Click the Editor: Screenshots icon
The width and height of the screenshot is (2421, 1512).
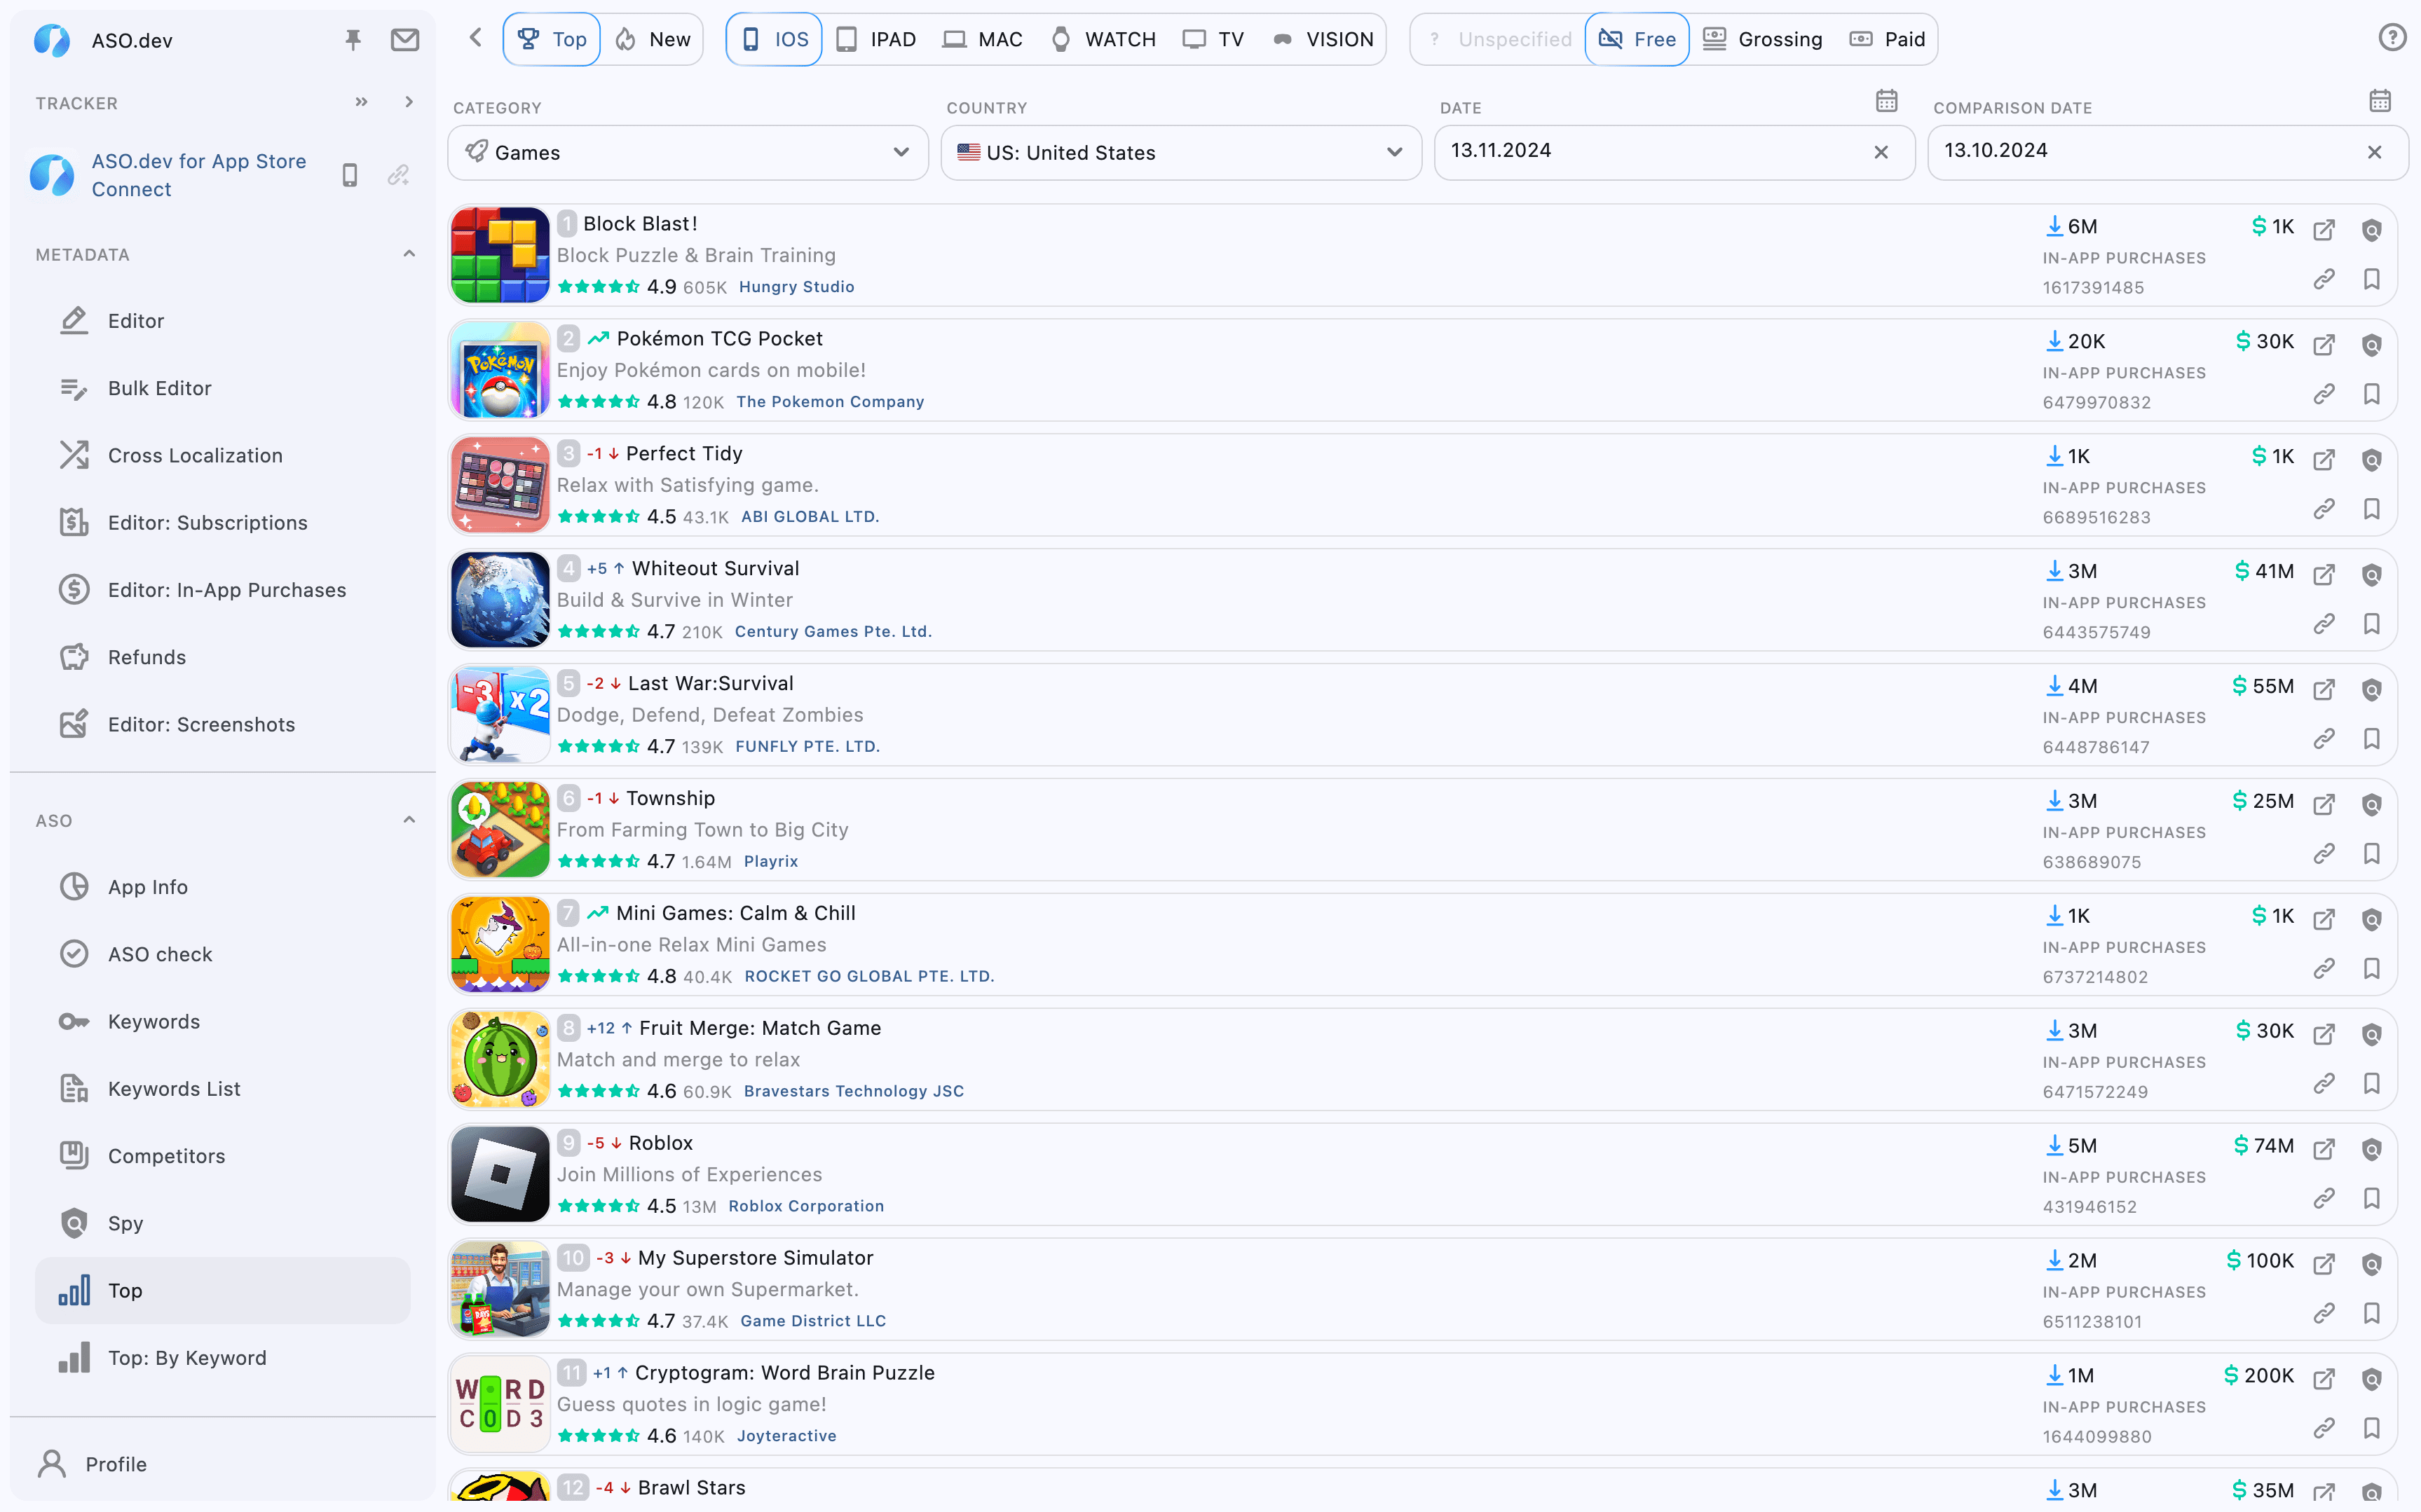click(x=71, y=723)
